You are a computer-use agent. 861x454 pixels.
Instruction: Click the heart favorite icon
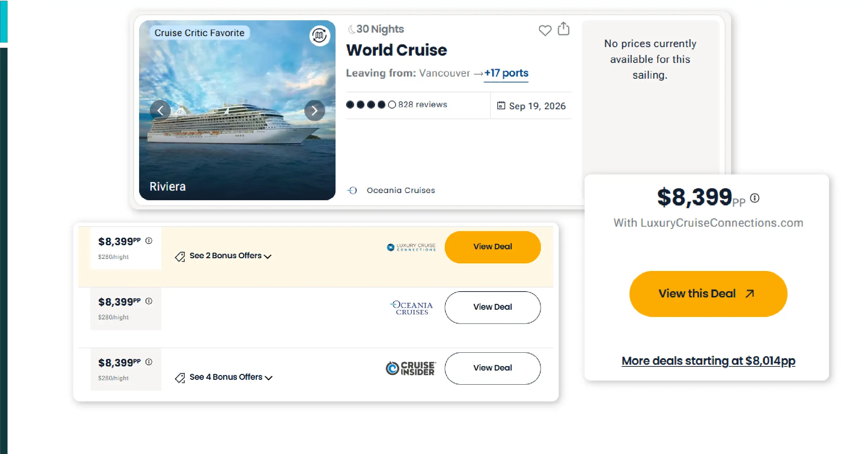tap(545, 30)
